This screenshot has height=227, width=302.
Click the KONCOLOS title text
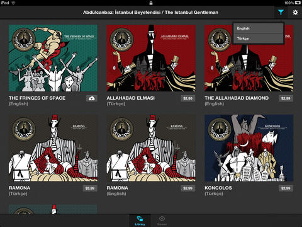pyautogui.click(x=218, y=188)
